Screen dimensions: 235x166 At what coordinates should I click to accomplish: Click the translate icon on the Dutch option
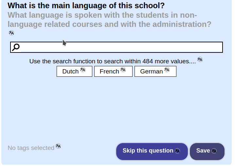pos(83,70)
